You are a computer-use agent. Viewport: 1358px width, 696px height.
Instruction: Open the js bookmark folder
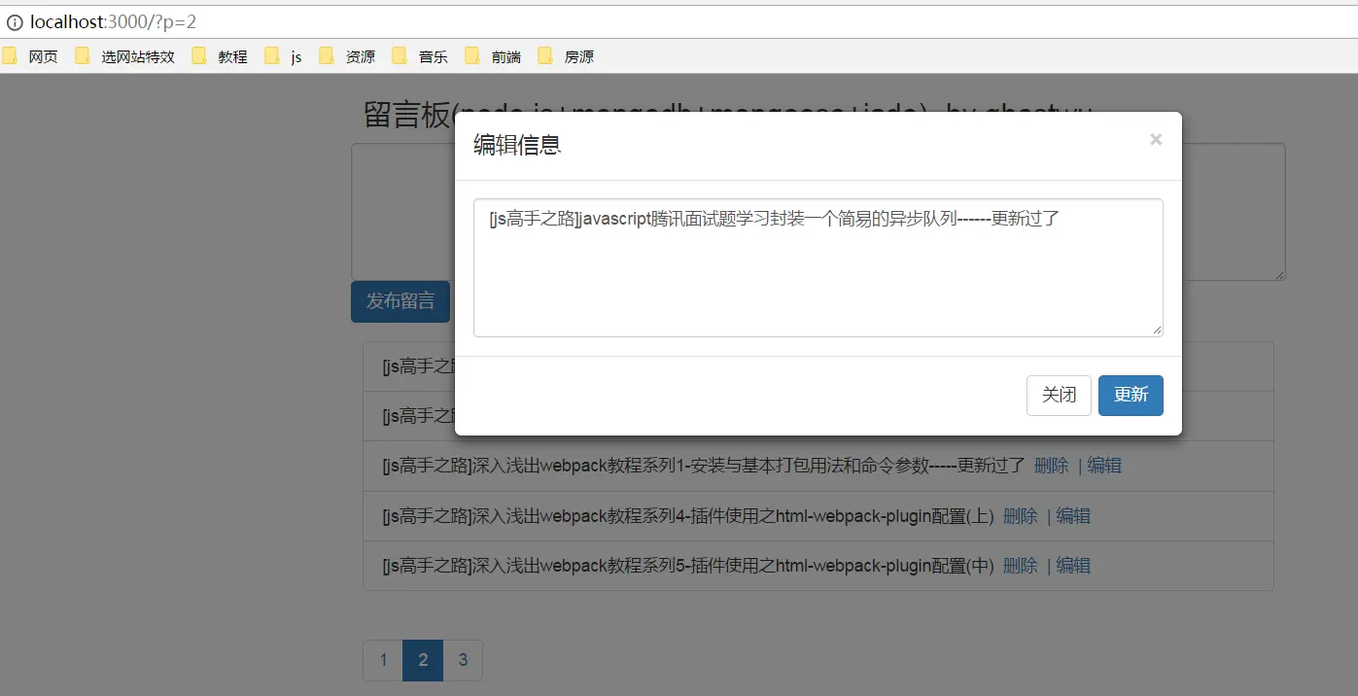point(284,56)
